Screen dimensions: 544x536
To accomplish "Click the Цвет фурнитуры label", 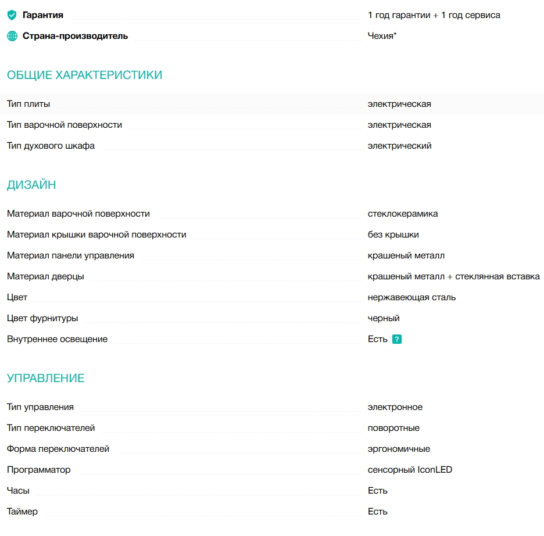I will [42, 318].
